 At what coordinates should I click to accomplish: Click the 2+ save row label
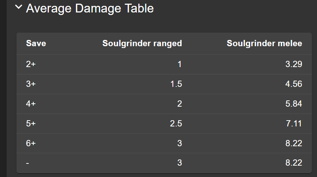coord(31,64)
